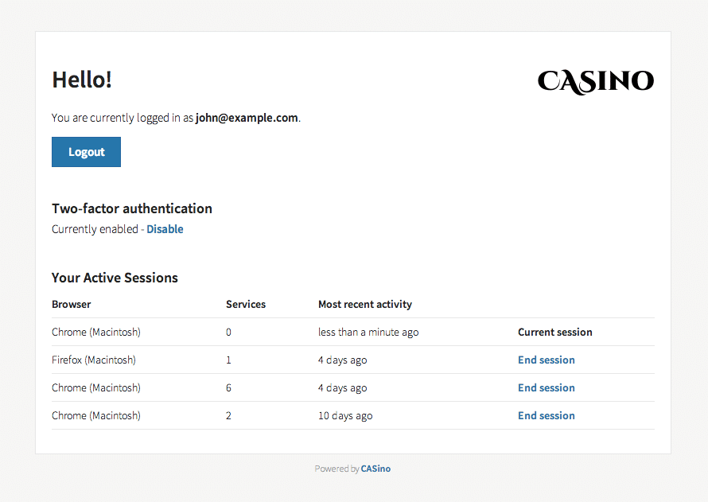The width and height of the screenshot is (708, 502).
Task: Click the Two-factor authentication heading
Action: click(132, 208)
